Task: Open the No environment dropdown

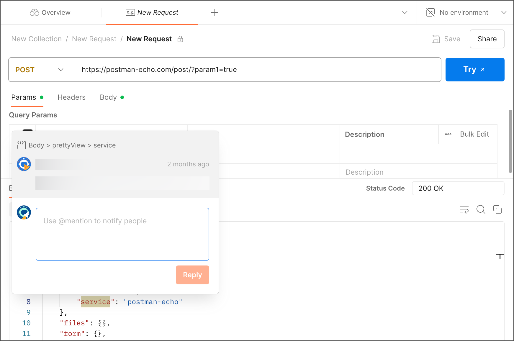Action: [466, 12]
